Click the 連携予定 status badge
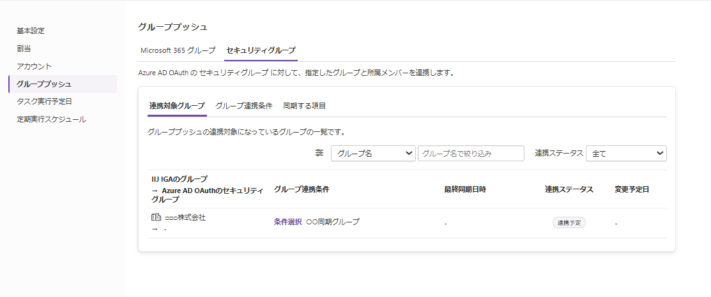Screen dimensions: 711x297 [x=569, y=223]
